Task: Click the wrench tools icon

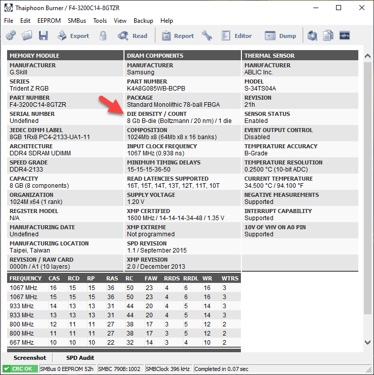Action: 206,35
